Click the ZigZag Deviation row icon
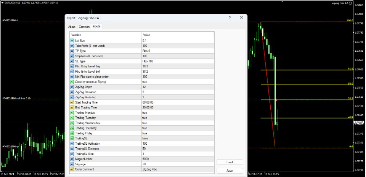The width and height of the screenshot is (366, 177). pos(72,92)
